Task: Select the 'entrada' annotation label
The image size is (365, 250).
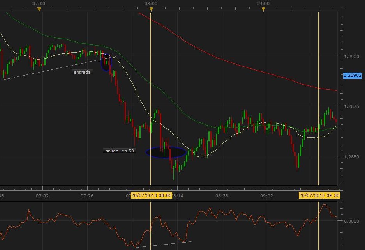Action: (x=82, y=72)
